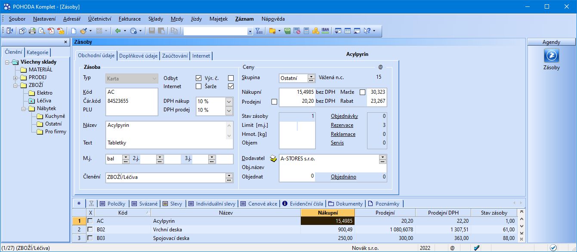Click the broom cleanup toolbar icon

click(83, 31)
